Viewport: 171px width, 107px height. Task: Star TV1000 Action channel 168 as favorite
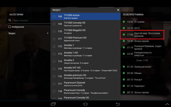point(54,16)
